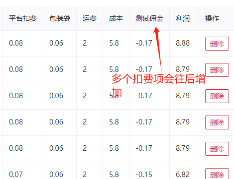Click the 0.07 platform fee cell
Screen dimensions: 234x179
click(16, 175)
